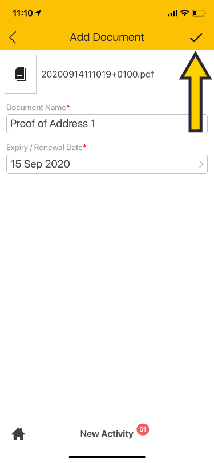
Task: Tap the Document Name label
Action: click(36, 107)
